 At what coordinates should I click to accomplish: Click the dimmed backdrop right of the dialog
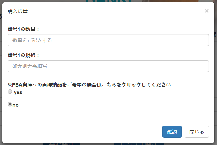[216, 88]
